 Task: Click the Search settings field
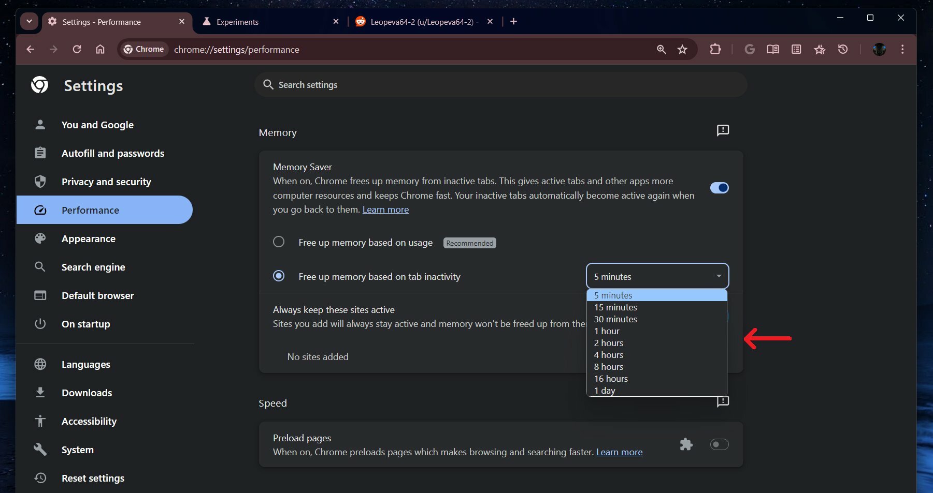500,84
